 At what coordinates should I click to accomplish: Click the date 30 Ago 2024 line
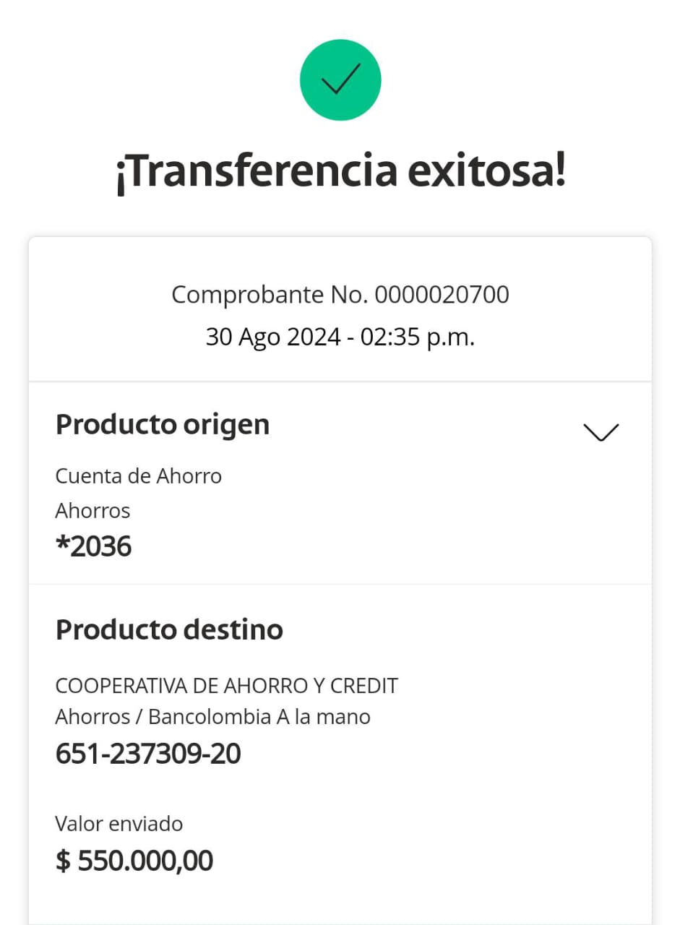pos(340,337)
